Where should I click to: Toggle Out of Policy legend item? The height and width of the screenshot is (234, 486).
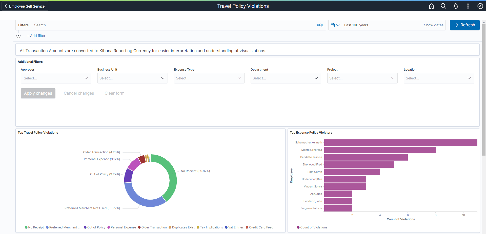[94, 227]
